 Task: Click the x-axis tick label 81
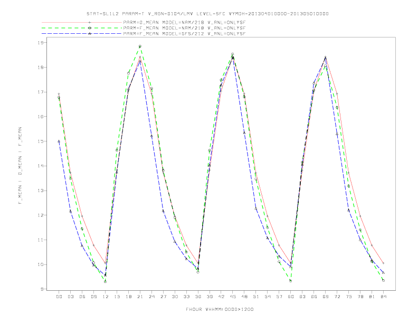coord(372,297)
